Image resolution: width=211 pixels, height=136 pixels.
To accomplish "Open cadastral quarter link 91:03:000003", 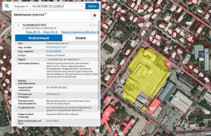I will pyautogui.click(x=54, y=51).
